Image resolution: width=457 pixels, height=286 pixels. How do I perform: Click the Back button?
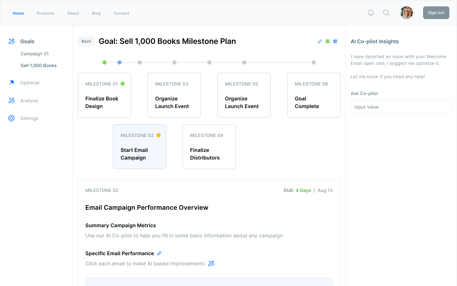pyautogui.click(x=86, y=41)
